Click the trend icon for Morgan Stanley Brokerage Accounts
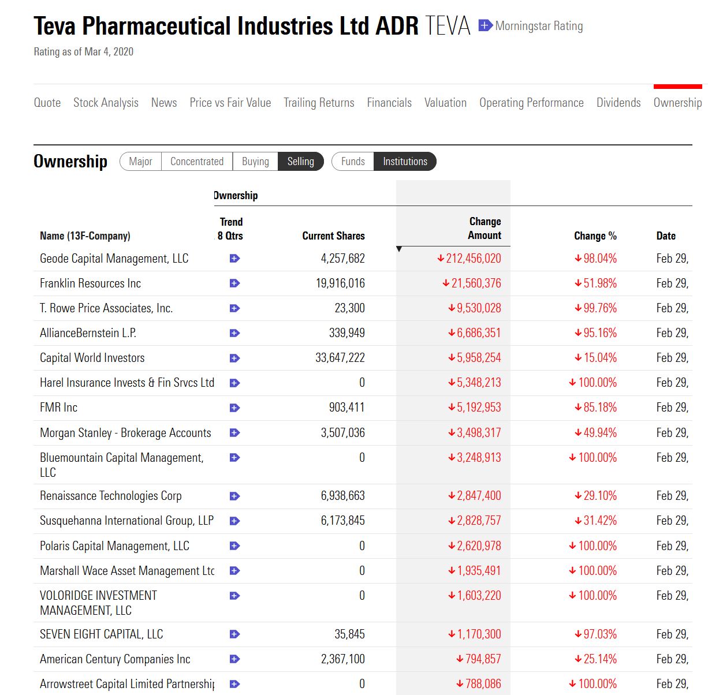Image resolution: width=708 pixels, height=695 pixels. point(234,432)
